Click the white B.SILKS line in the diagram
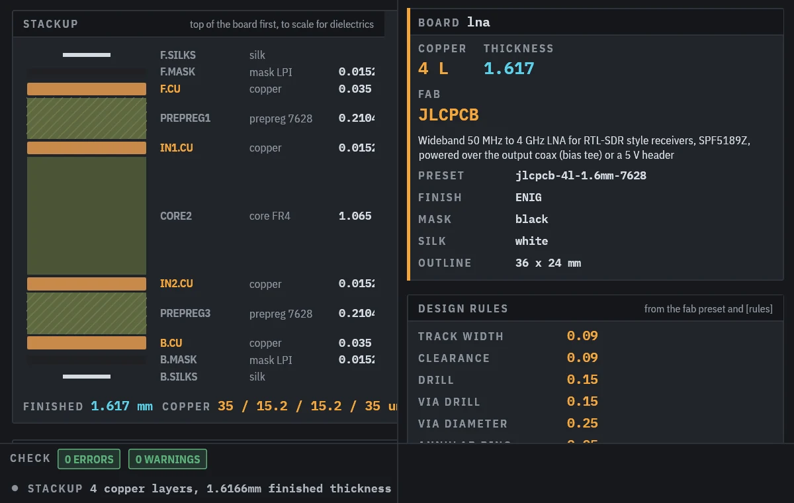 point(87,377)
